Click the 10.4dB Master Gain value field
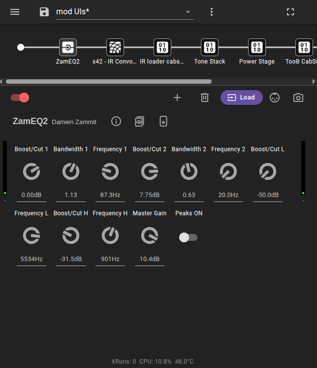317x368 pixels. [x=150, y=259]
